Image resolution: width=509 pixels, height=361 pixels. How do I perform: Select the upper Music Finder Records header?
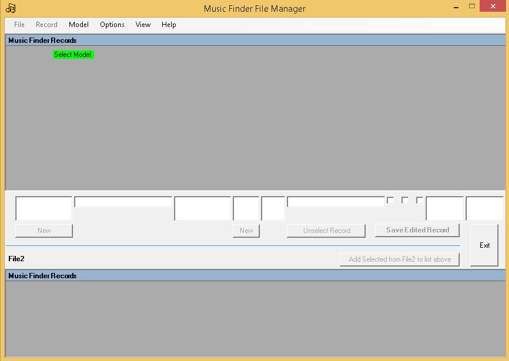[x=42, y=40]
